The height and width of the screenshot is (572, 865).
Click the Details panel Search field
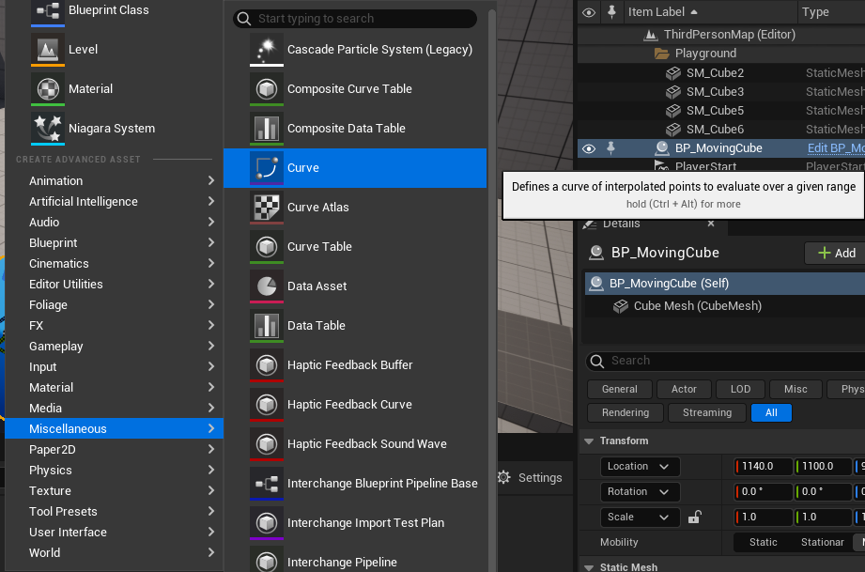725,361
